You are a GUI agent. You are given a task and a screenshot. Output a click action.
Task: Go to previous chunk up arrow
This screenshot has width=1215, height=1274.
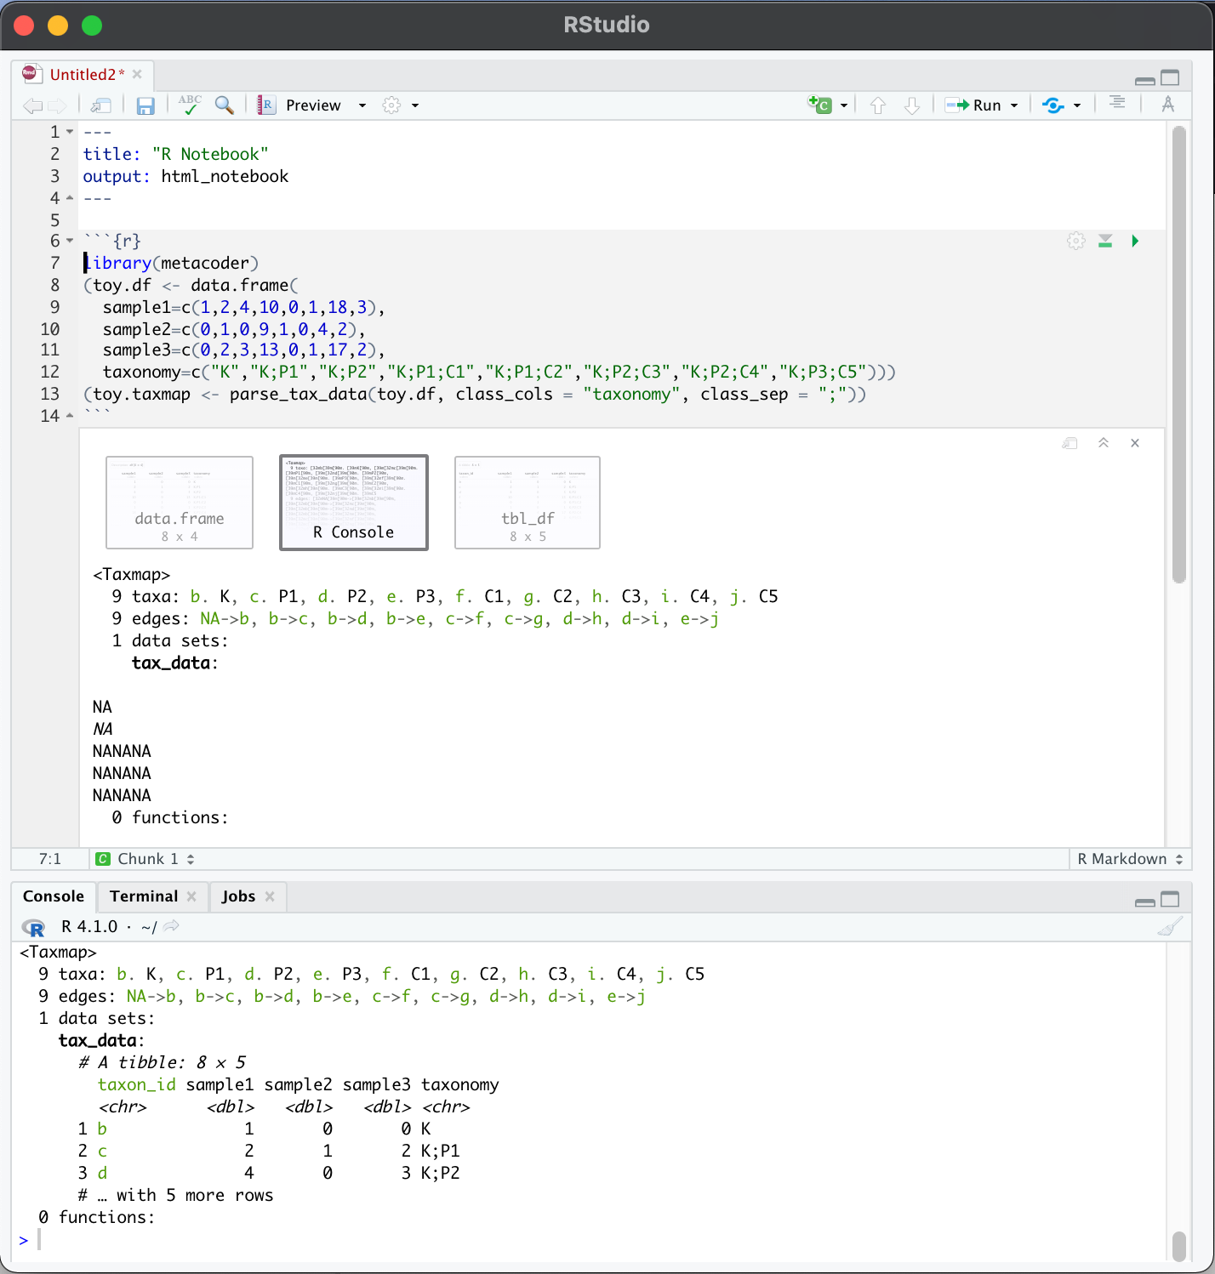(878, 105)
